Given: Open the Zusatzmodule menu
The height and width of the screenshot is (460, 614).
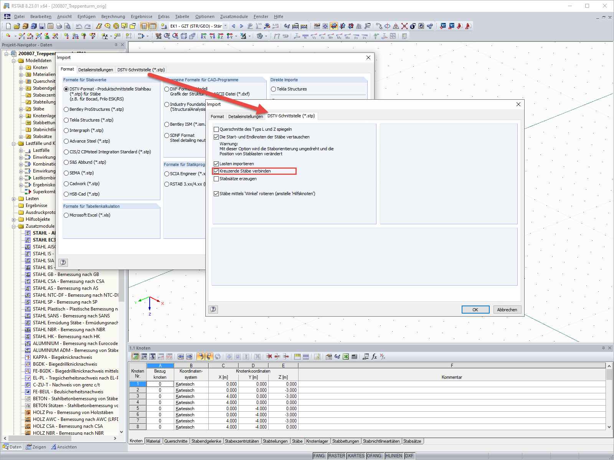Looking at the screenshot, I should pyautogui.click(x=234, y=16).
